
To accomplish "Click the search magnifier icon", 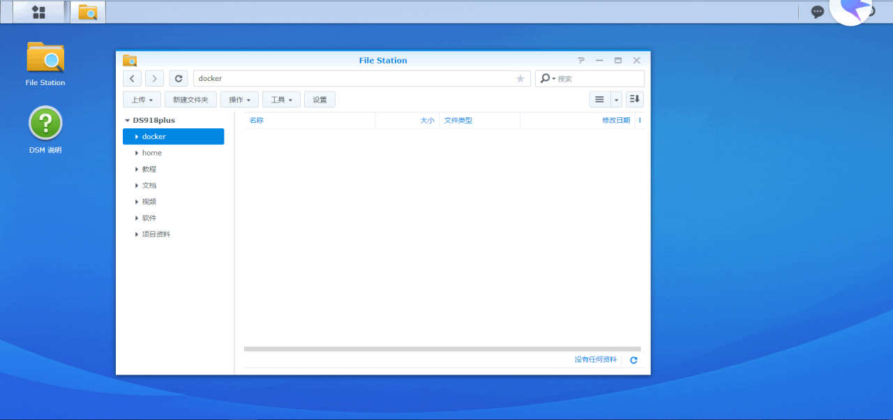I will [545, 78].
